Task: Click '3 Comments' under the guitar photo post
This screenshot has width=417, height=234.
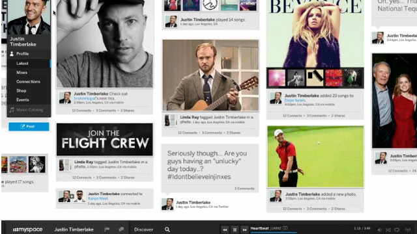Action: point(212,133)
